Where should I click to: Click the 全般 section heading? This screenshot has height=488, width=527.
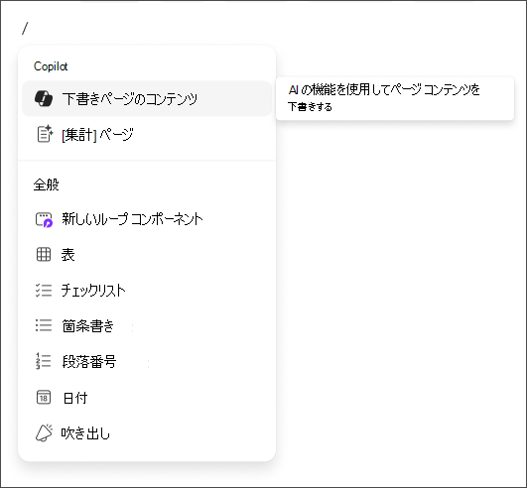(x=46, y=184)
